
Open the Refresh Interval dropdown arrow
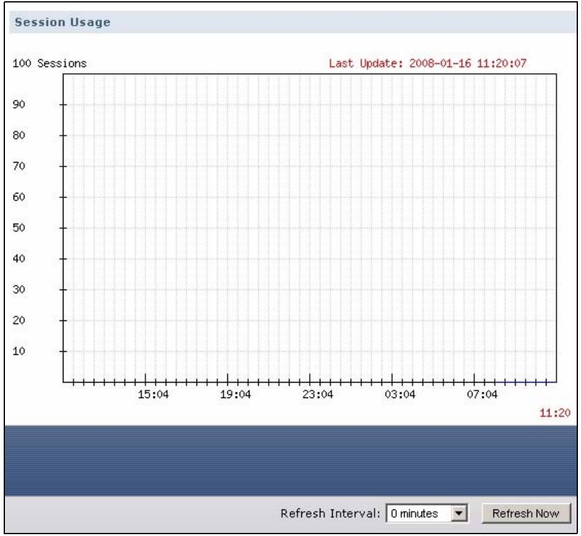458,513
